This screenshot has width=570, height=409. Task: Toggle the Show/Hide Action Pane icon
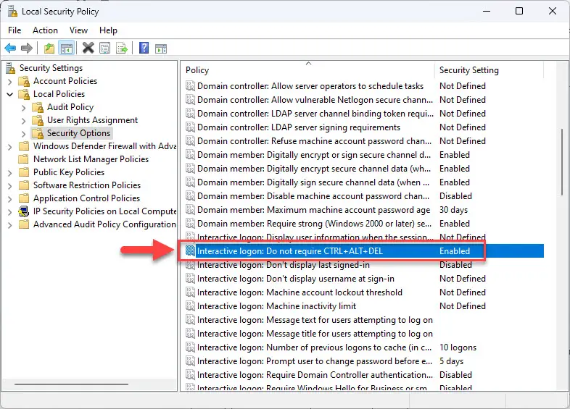[x=161, y=49]
